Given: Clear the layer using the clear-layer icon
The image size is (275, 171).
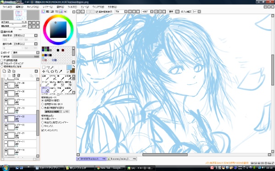Looking at the screenshot, I should [x=14, y=75].
